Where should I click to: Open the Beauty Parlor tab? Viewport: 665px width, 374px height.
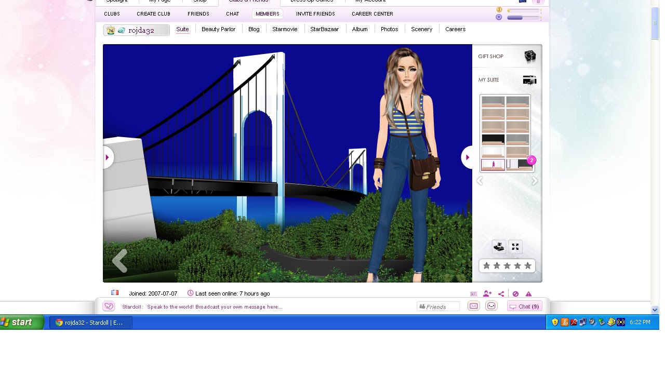coord(218,29)
